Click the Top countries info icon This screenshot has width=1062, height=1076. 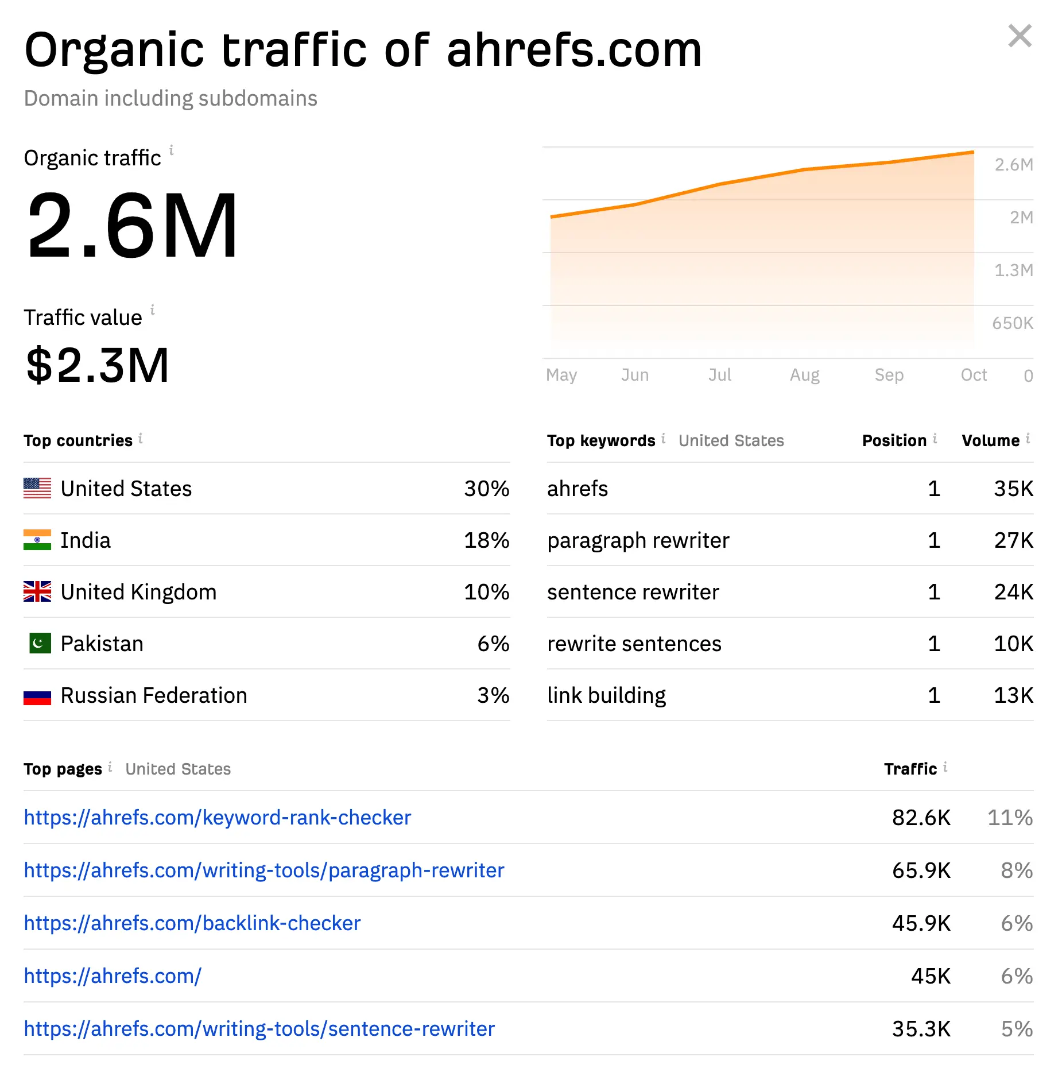point(141,439)
